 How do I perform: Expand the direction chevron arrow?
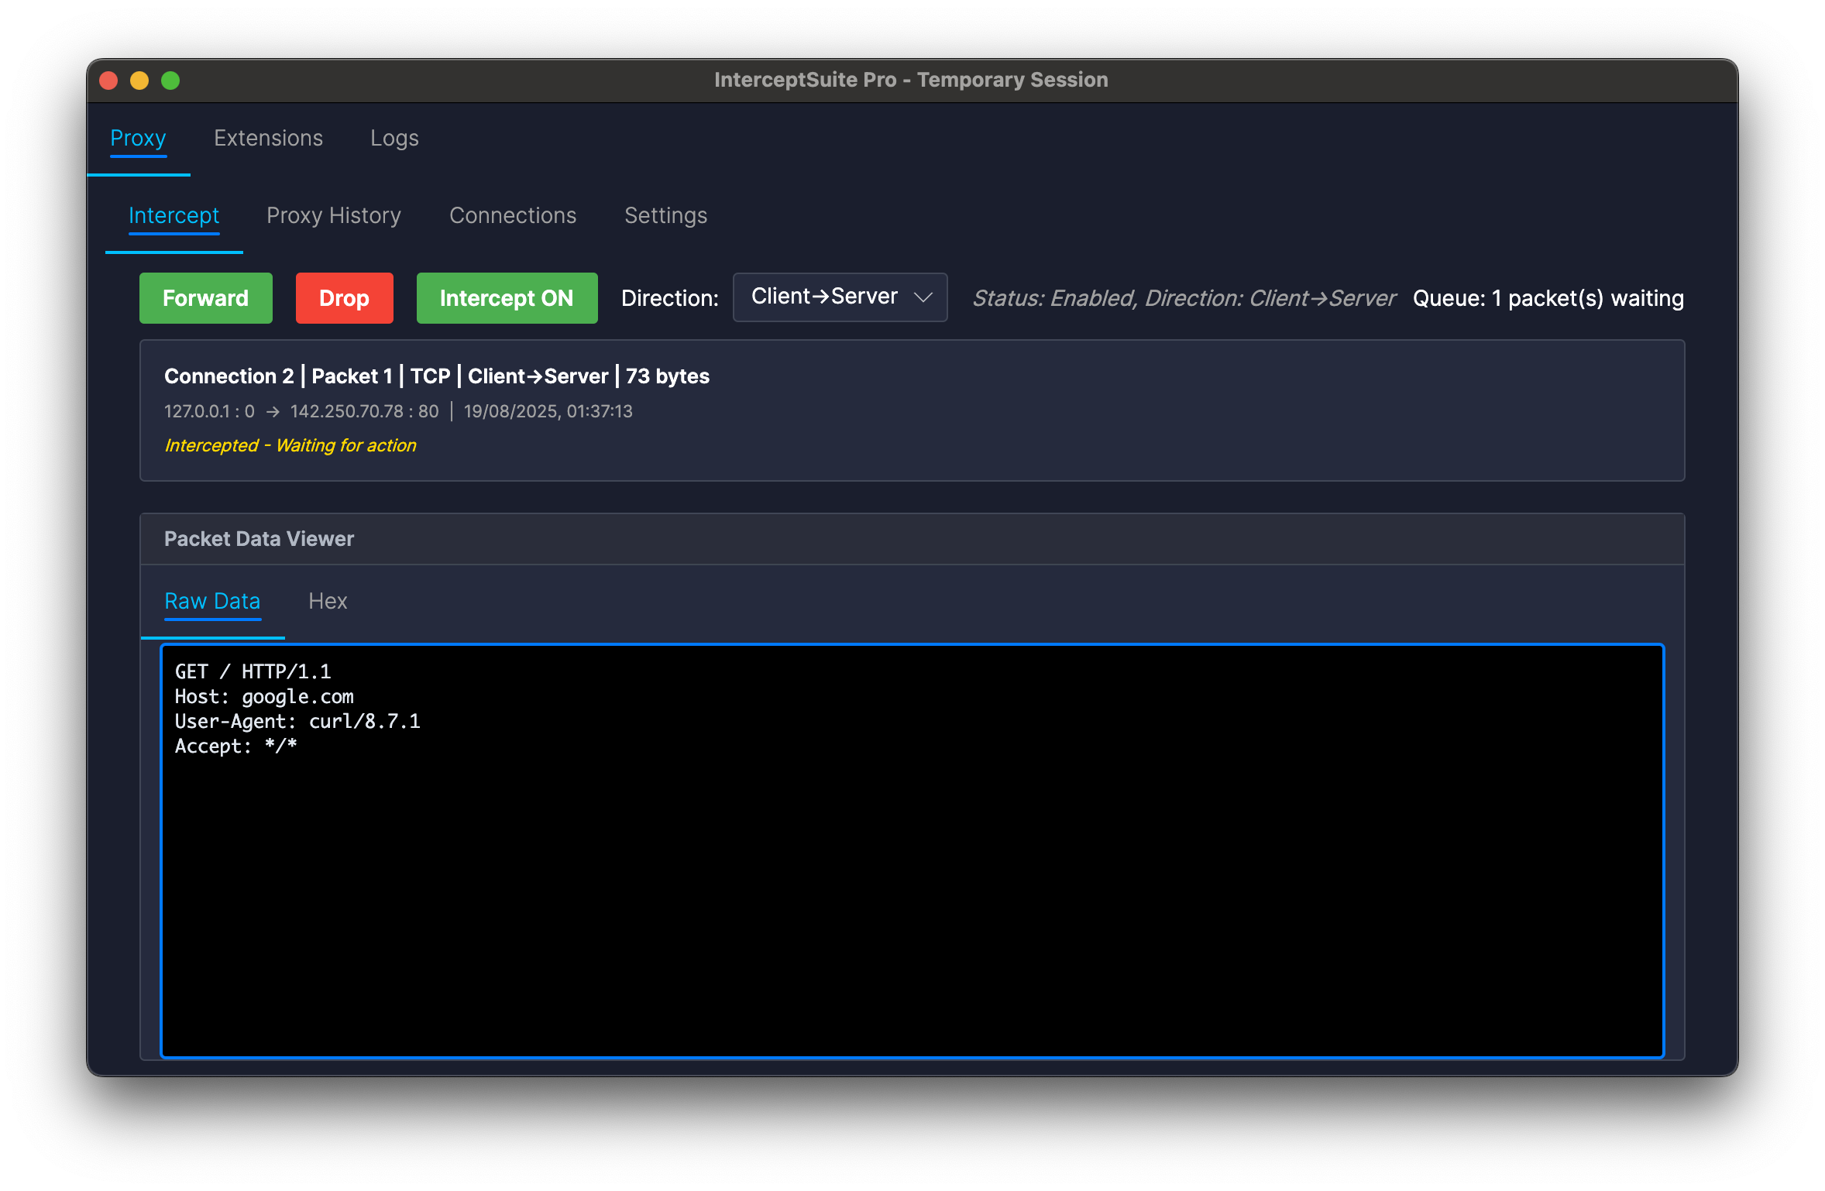pyautogui.click(x=923, y=297)
